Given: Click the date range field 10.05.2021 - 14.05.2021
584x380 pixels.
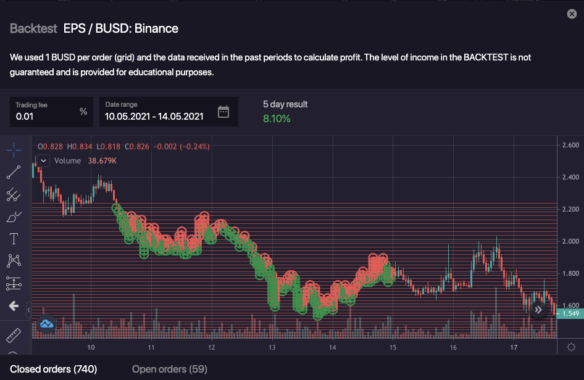Looking at the screenshot, I should (154, 116).
